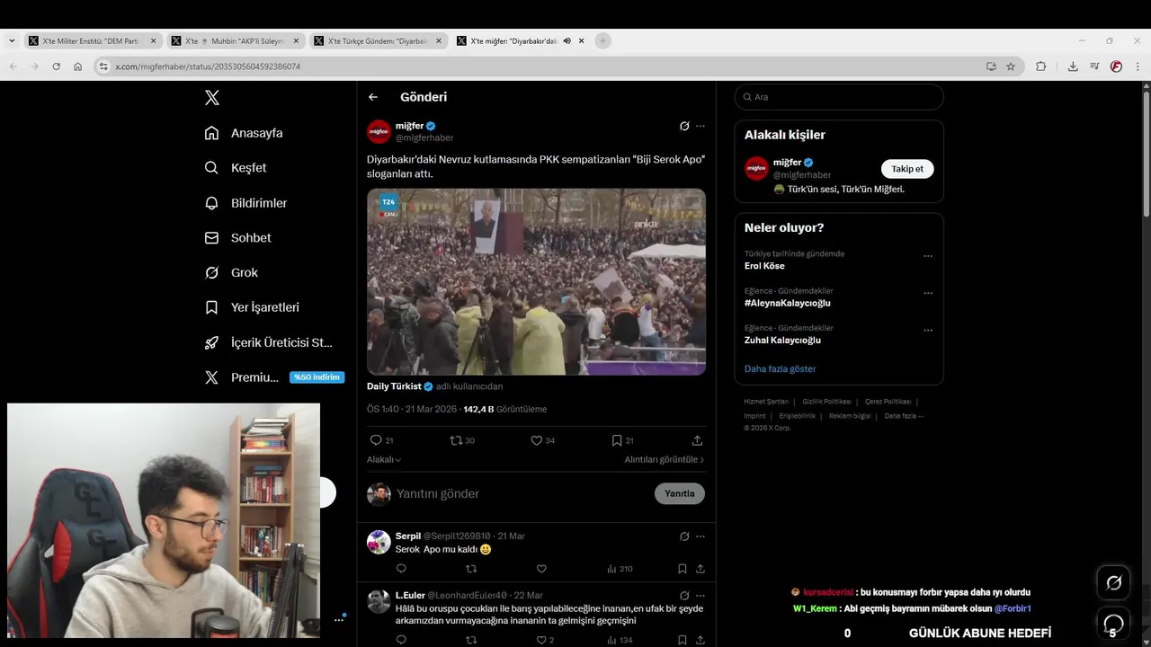Click the back arrow beside Gönderi

pos(373,97)
